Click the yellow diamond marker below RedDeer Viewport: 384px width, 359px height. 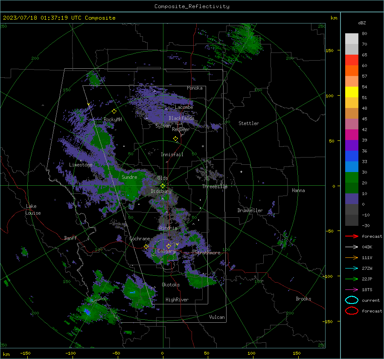pos(175,139)
